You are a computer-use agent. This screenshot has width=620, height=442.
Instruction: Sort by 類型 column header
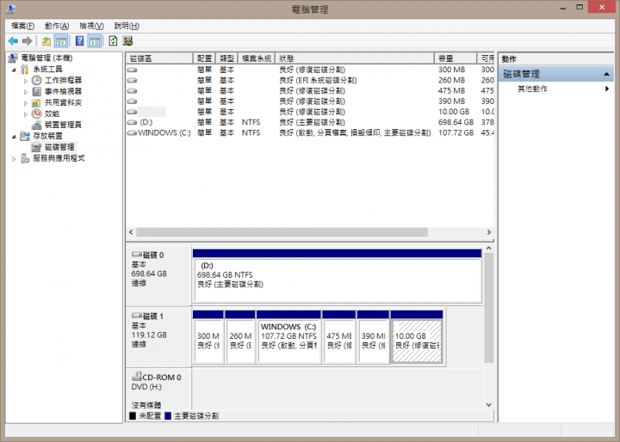[227, 58]
